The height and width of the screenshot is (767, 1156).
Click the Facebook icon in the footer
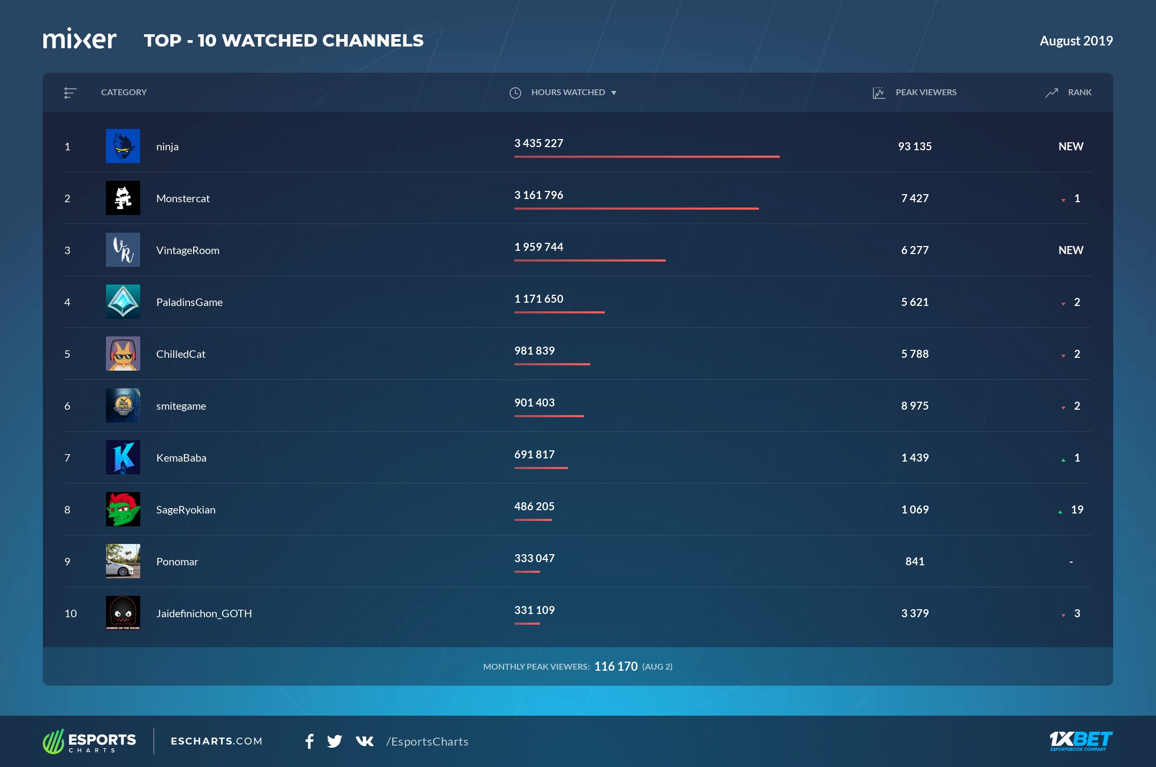(309, 742)
